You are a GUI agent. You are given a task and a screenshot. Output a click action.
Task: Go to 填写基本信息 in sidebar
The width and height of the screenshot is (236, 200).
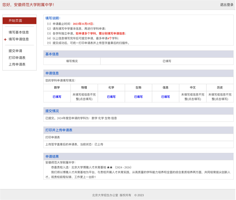(x=18, y=32)
